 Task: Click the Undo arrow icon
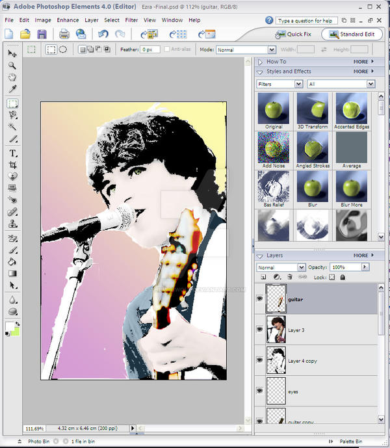pyautogui.click(x=103, y=34)
